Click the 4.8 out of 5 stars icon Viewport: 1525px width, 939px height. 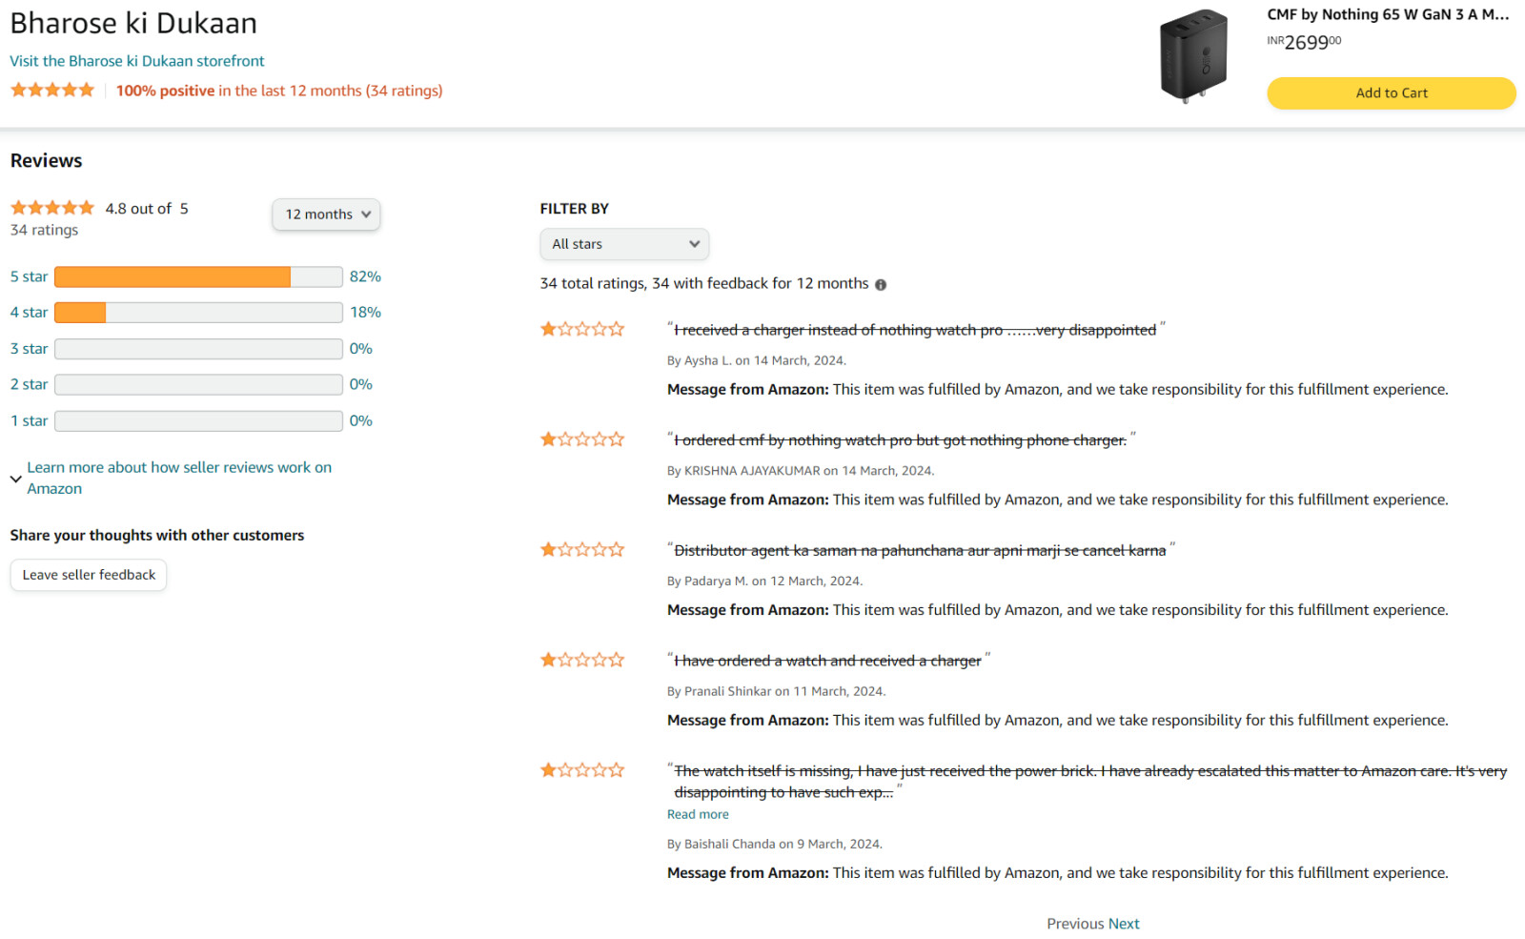pos(52,208)
